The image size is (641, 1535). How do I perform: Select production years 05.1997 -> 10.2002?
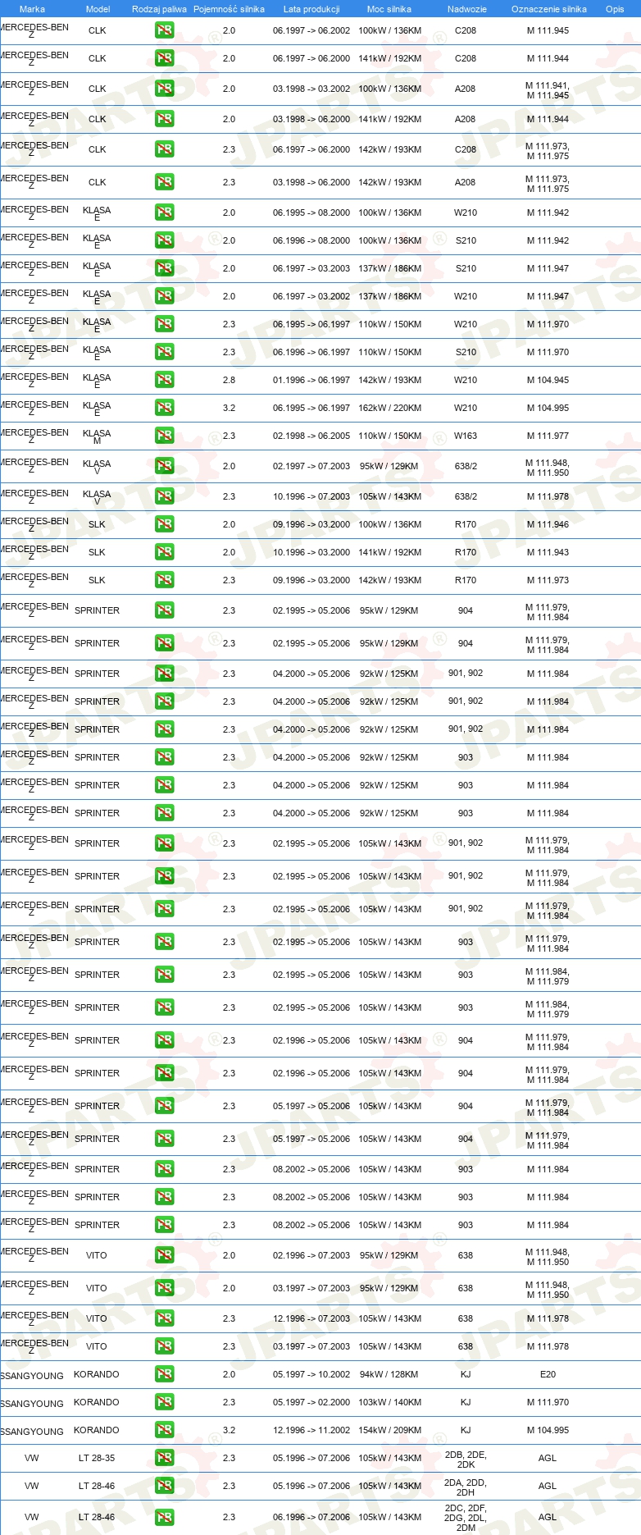[x=311, y=1374]
